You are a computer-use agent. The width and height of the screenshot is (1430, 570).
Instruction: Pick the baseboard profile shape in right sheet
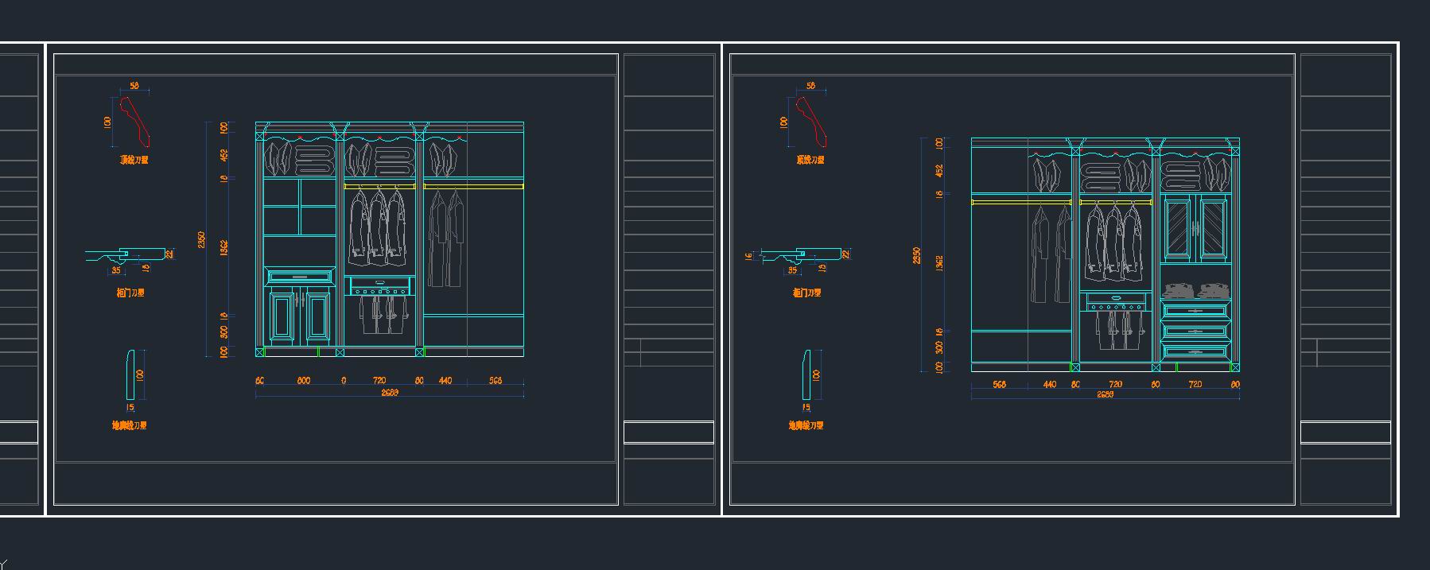pyautogui.click(x=807, y=375)
